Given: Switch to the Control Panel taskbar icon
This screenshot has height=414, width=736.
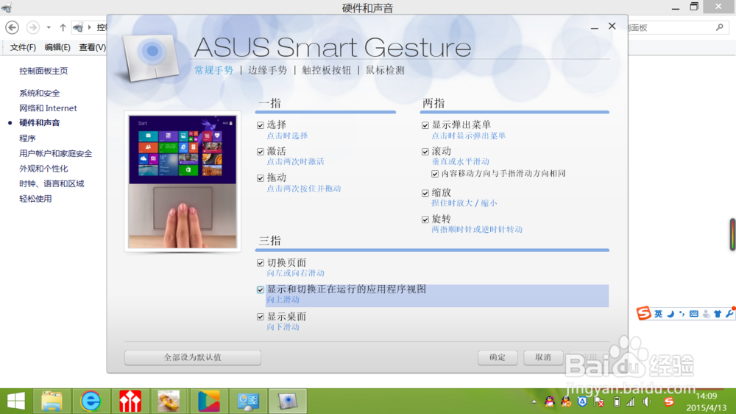Looking at the screenshot, I should pos(248,401).
